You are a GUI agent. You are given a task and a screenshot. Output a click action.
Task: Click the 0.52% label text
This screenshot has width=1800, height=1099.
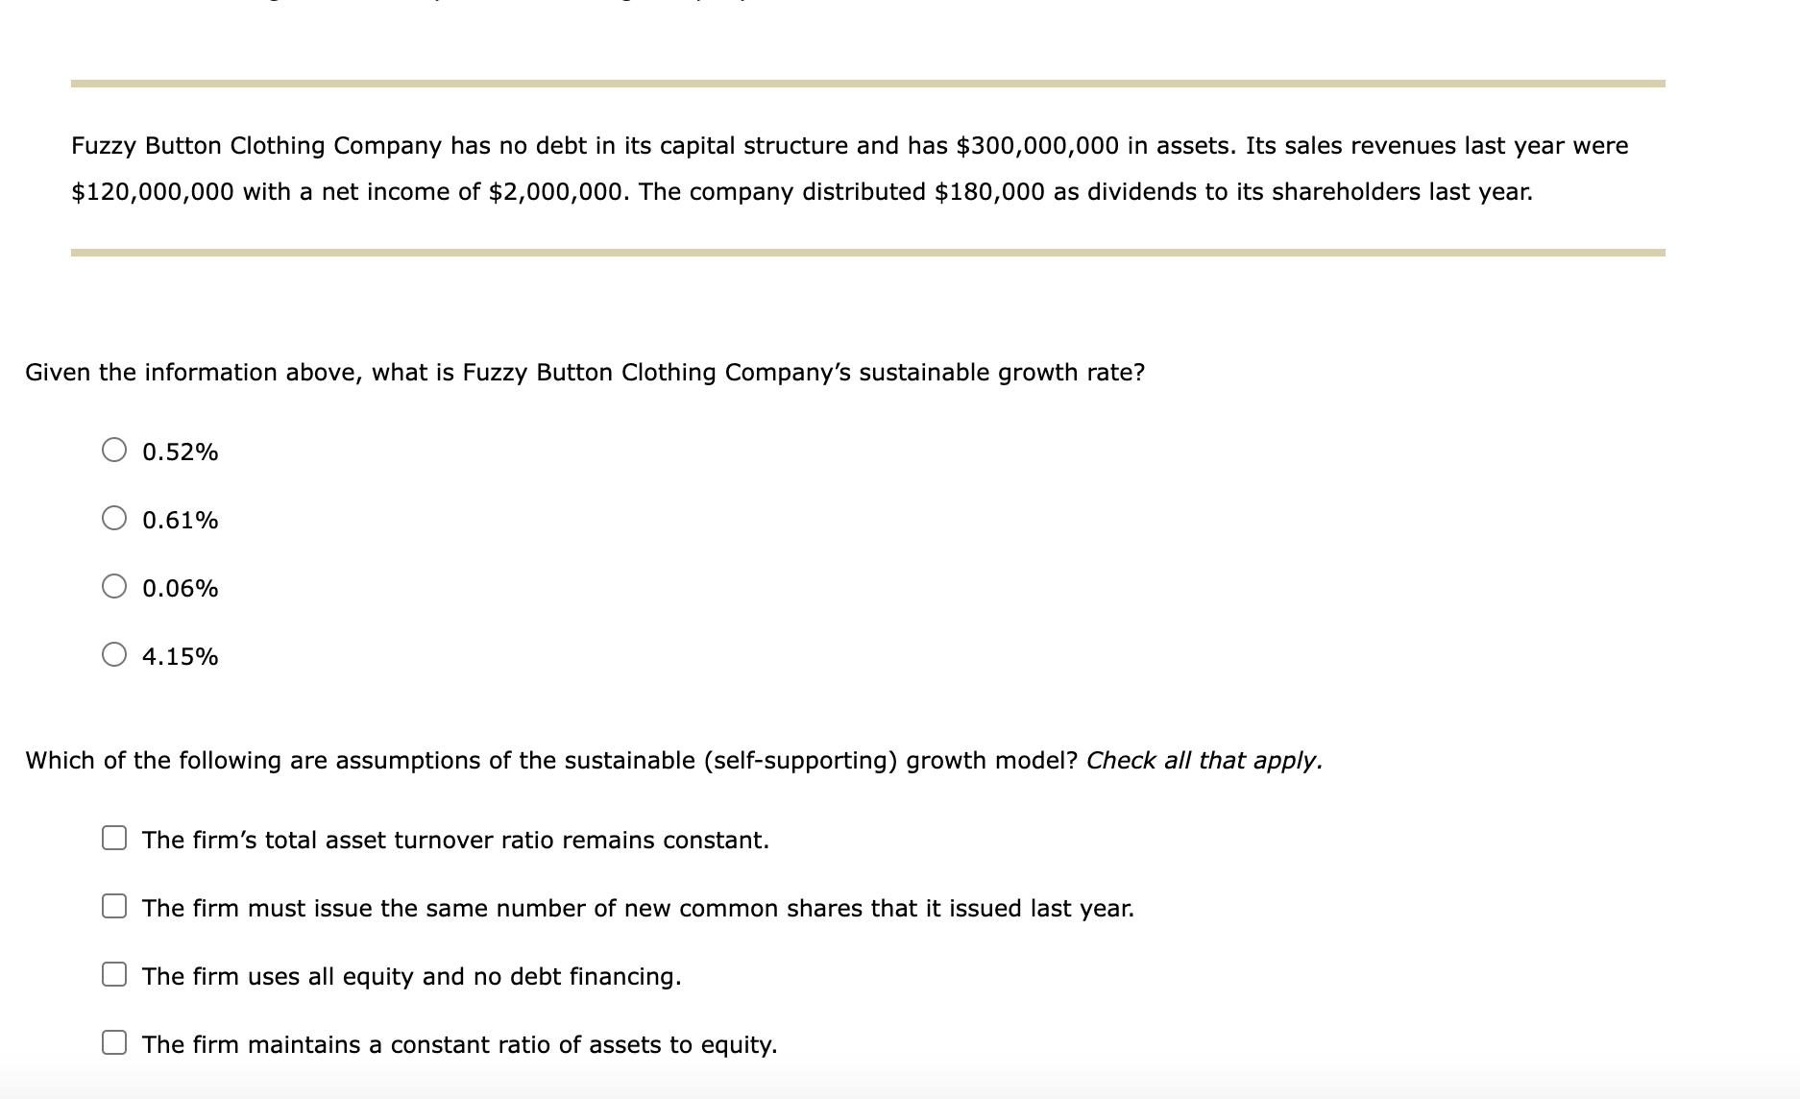click(181, 452)
